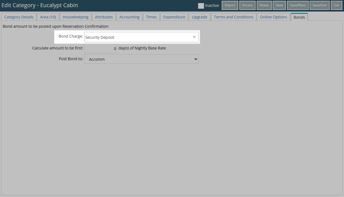Switch to Category Details tab
The height and width of the screenshot is (197, 344).
point(19,17)
